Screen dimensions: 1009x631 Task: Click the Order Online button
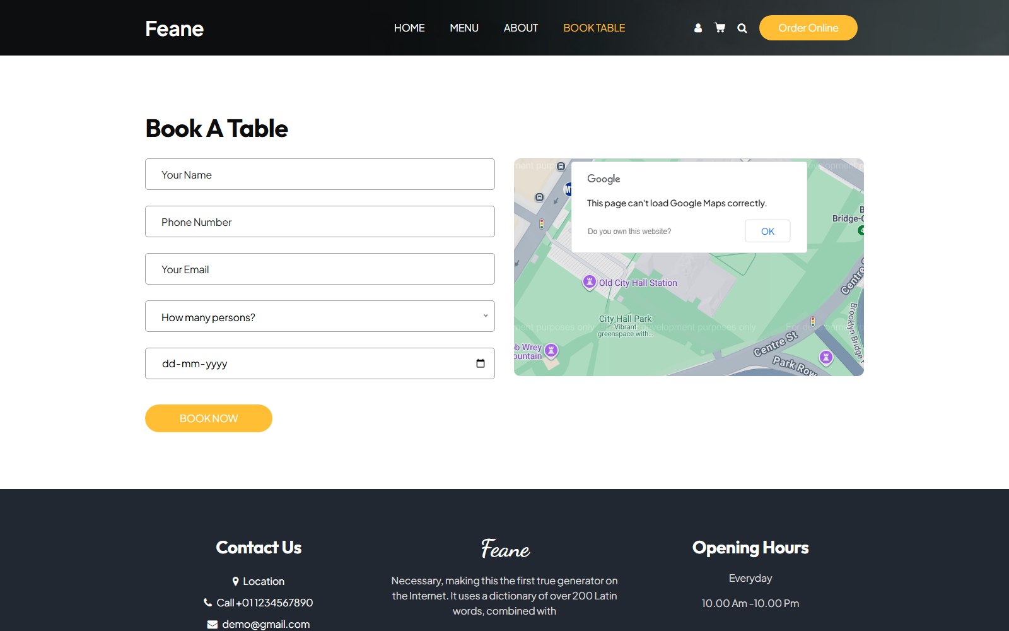[x=808, y=28]
